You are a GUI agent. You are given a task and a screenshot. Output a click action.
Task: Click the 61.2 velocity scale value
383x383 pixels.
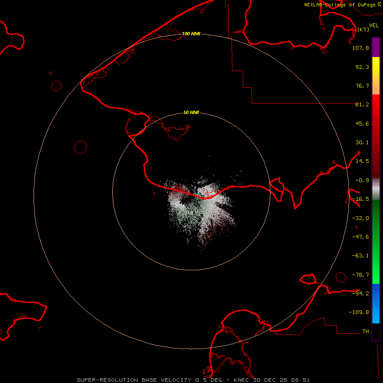click(362, 105)
